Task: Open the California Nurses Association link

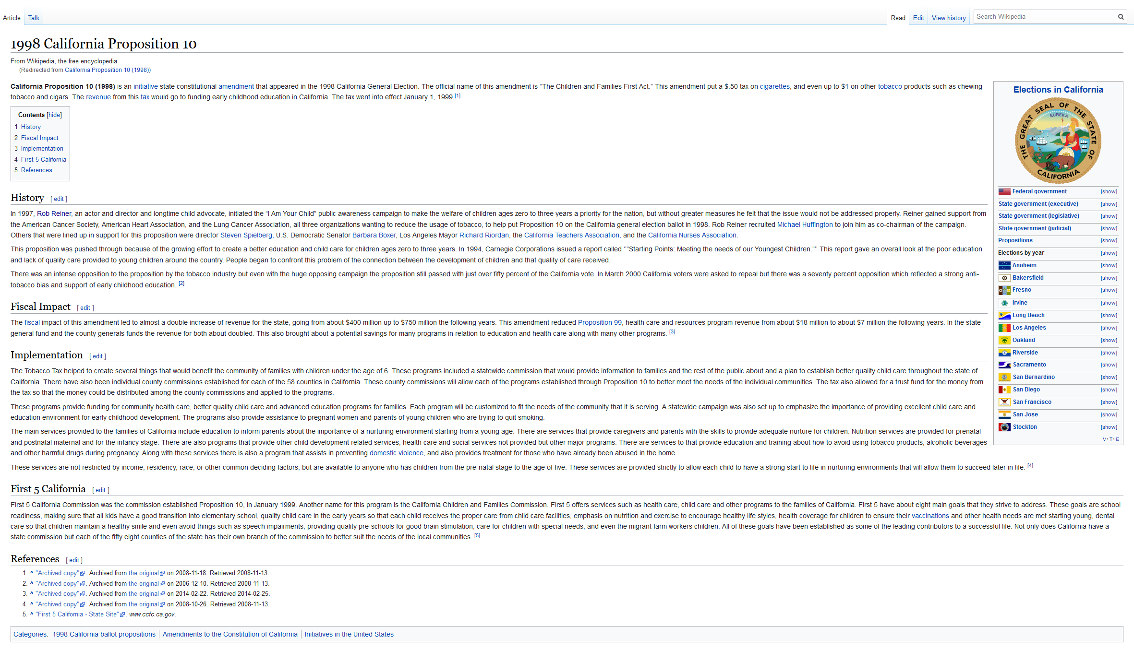Action: (x=692, y=236)
